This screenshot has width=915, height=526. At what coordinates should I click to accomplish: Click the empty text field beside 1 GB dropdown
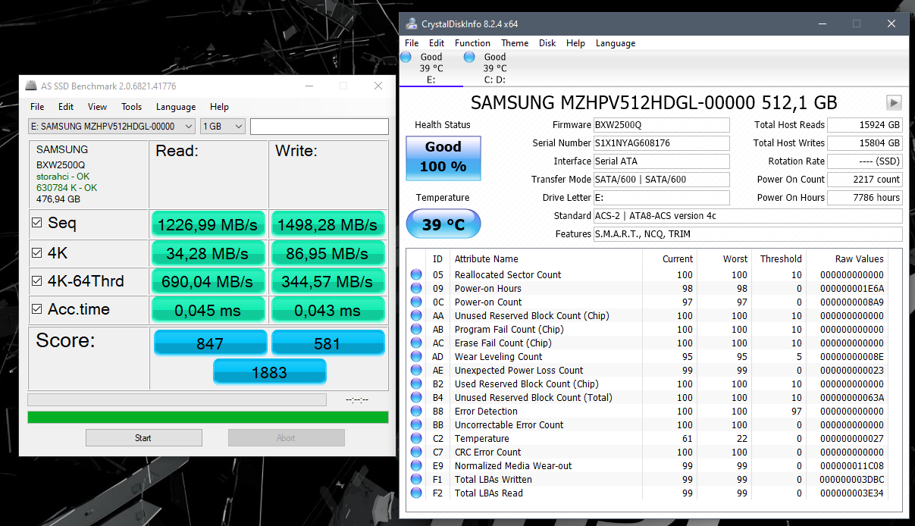pos(319,127)
